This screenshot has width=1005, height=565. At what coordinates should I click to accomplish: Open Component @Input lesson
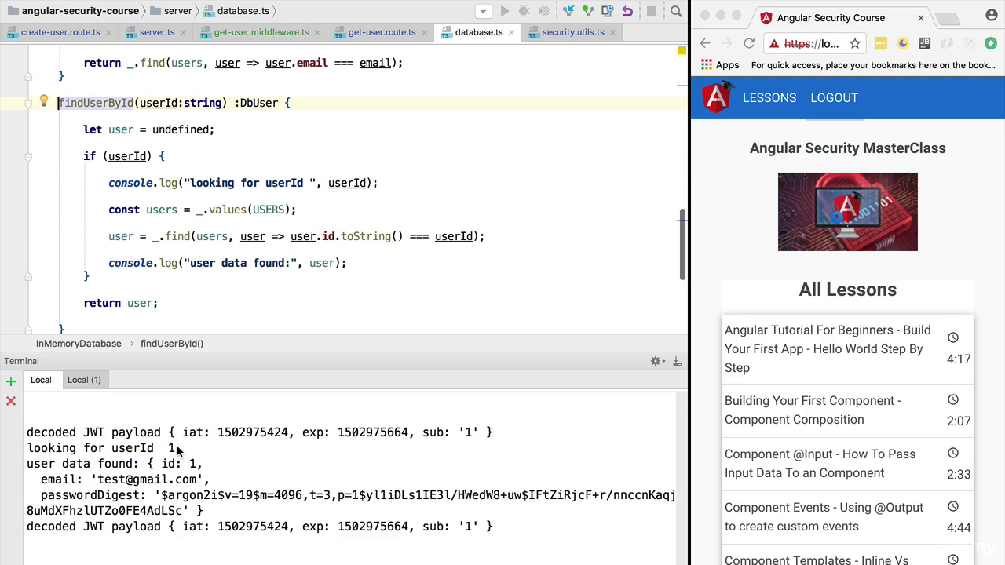point(848,464)
